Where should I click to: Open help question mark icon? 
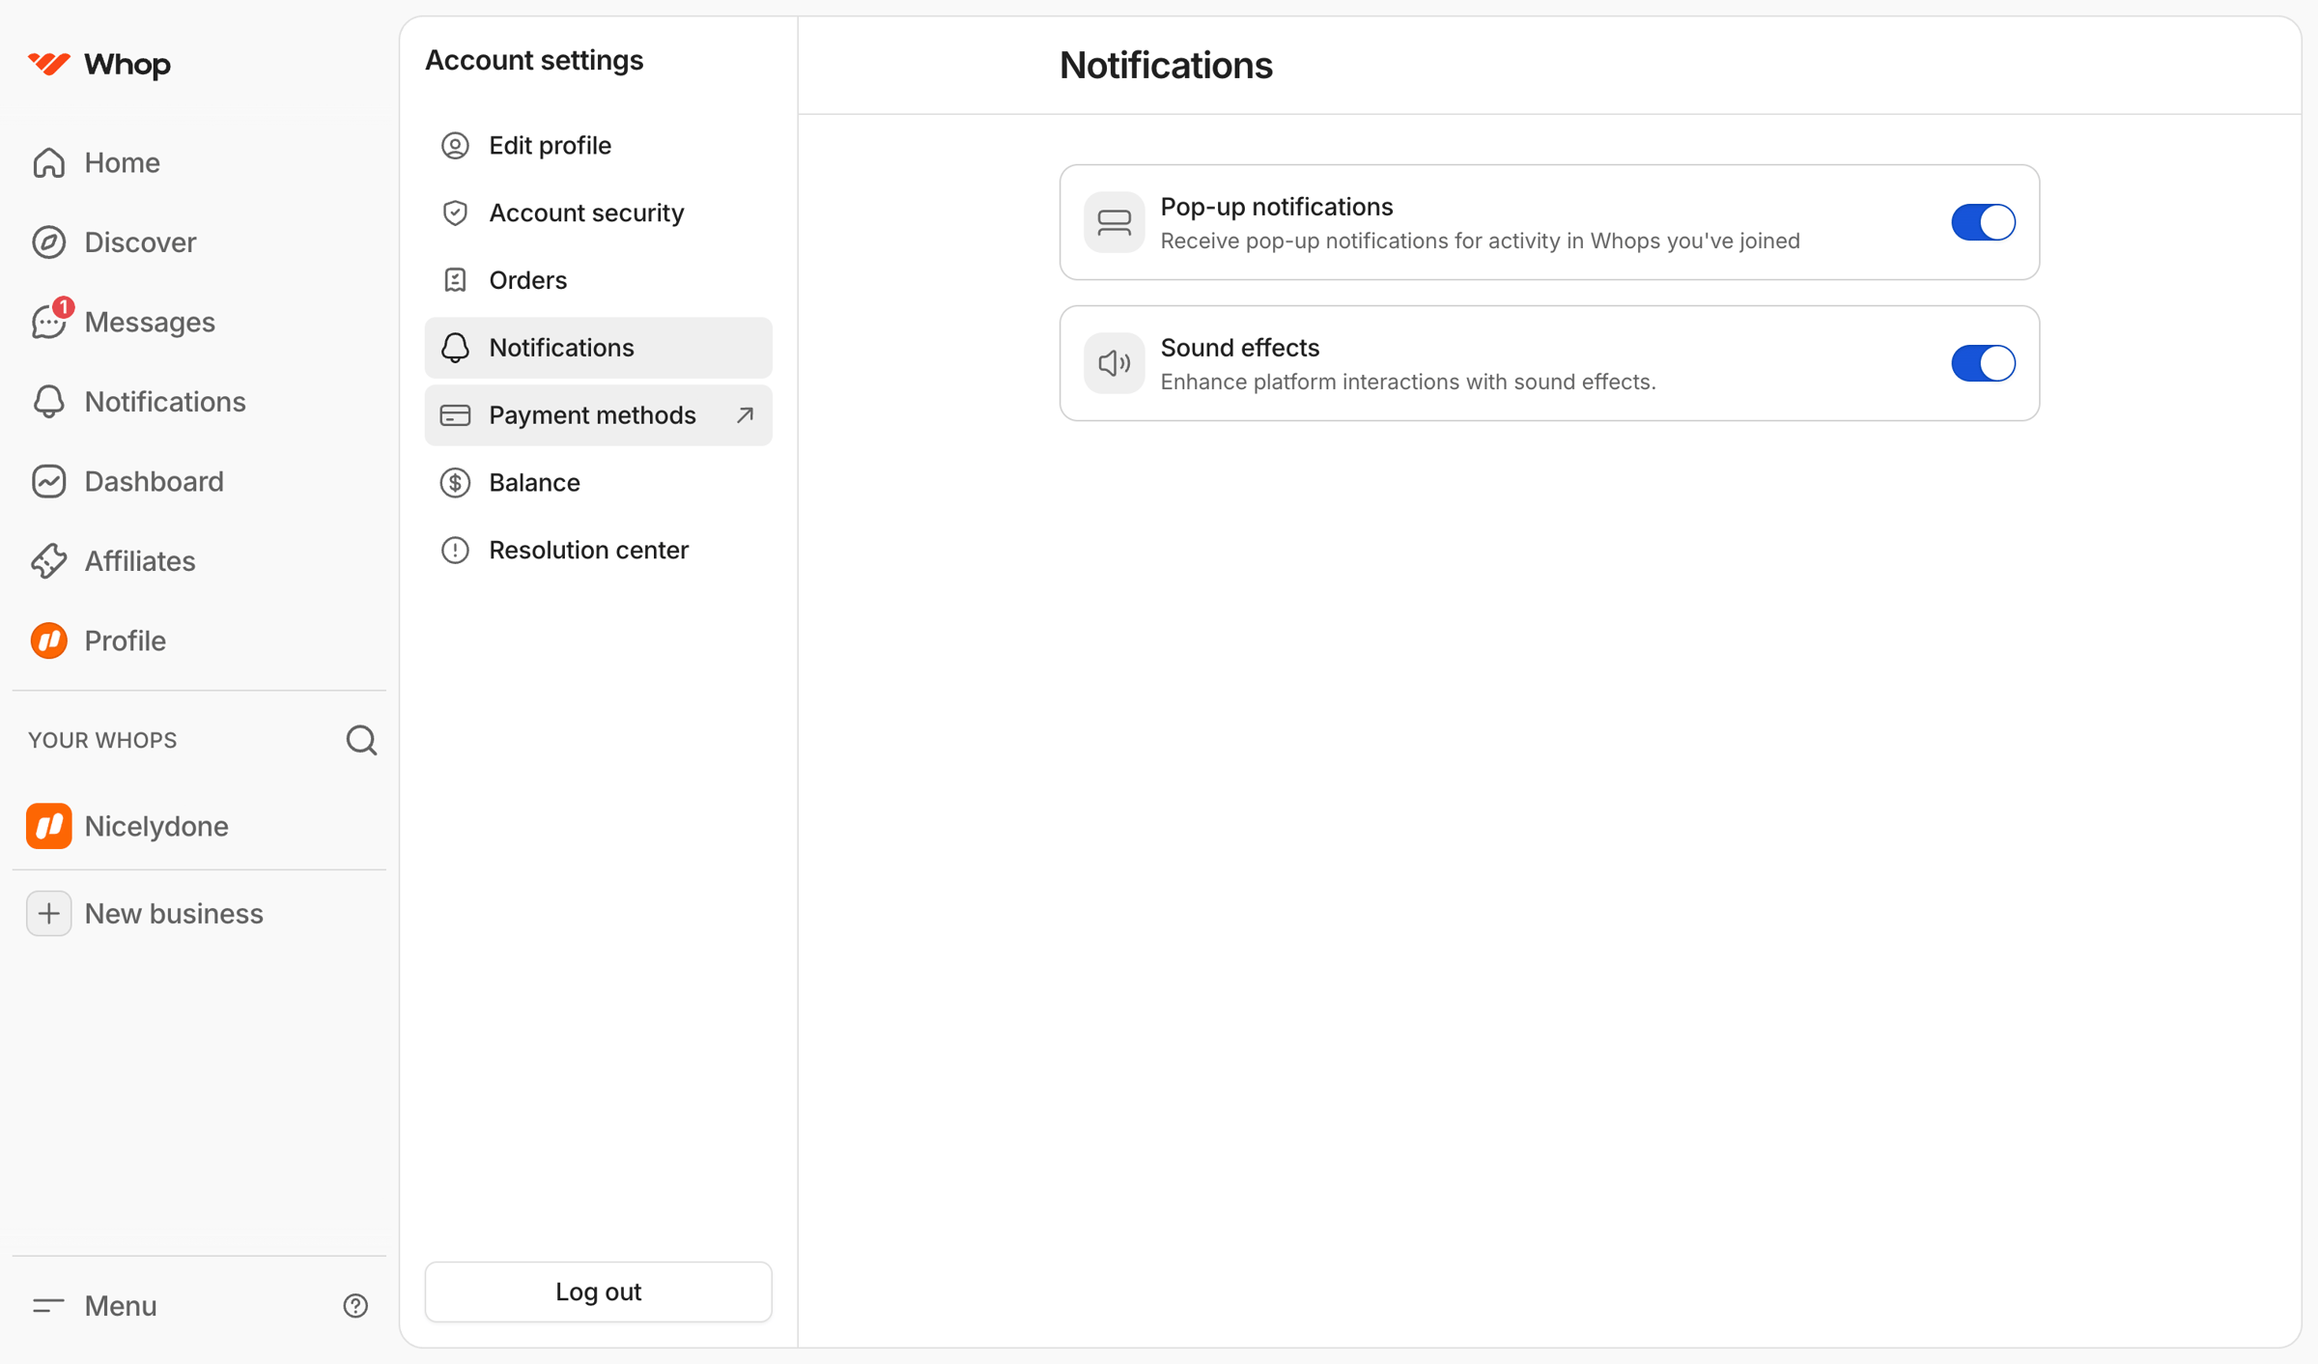coord(355,1306)
